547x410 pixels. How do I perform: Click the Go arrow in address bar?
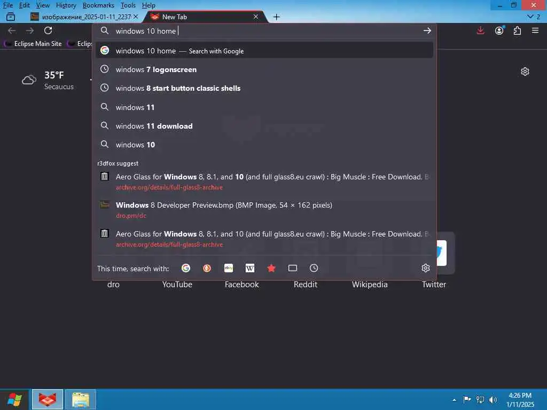pyautogui.click(x=427, y=30)
